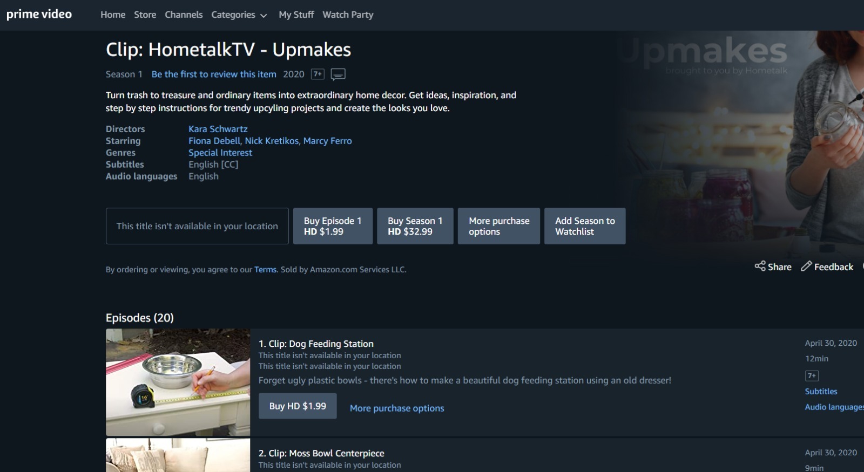The height and width of the screenshot is (472, 864).
Task: Buy Season 1 HD for $32.99
Action: 415,226
